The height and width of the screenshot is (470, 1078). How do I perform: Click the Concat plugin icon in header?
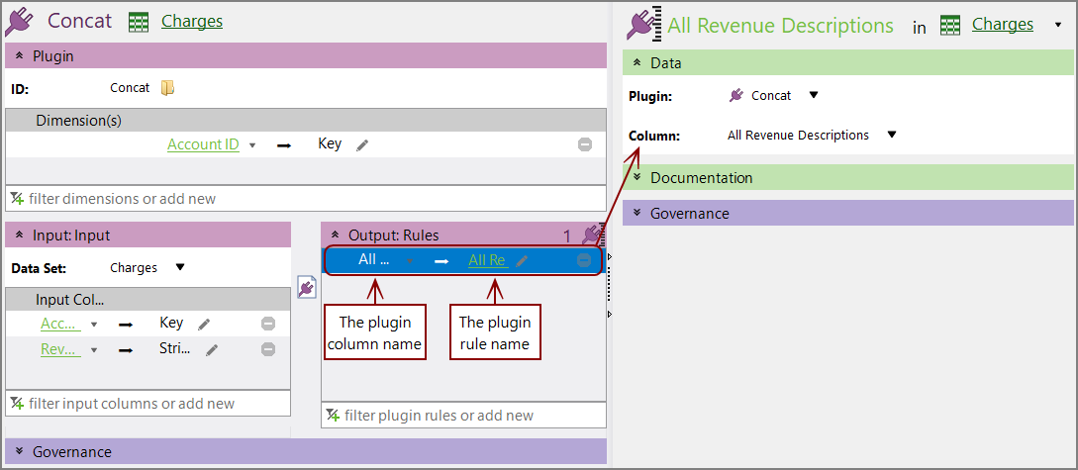(x=21, y=22)
